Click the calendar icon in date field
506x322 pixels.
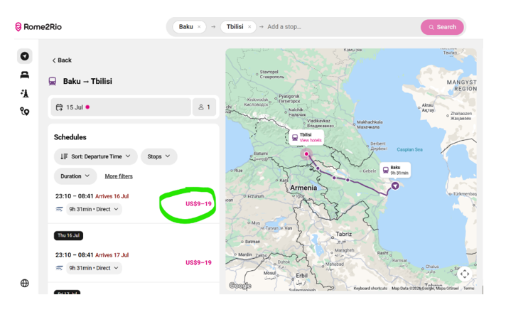point(59,107)
